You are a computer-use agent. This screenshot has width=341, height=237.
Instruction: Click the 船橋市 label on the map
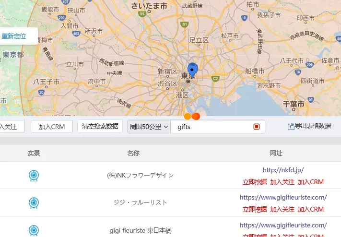(255, 71)
